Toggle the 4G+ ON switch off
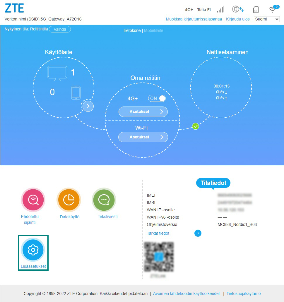This screenshot has width=284, height=302. pyautogui.click(x=157, y=98)
